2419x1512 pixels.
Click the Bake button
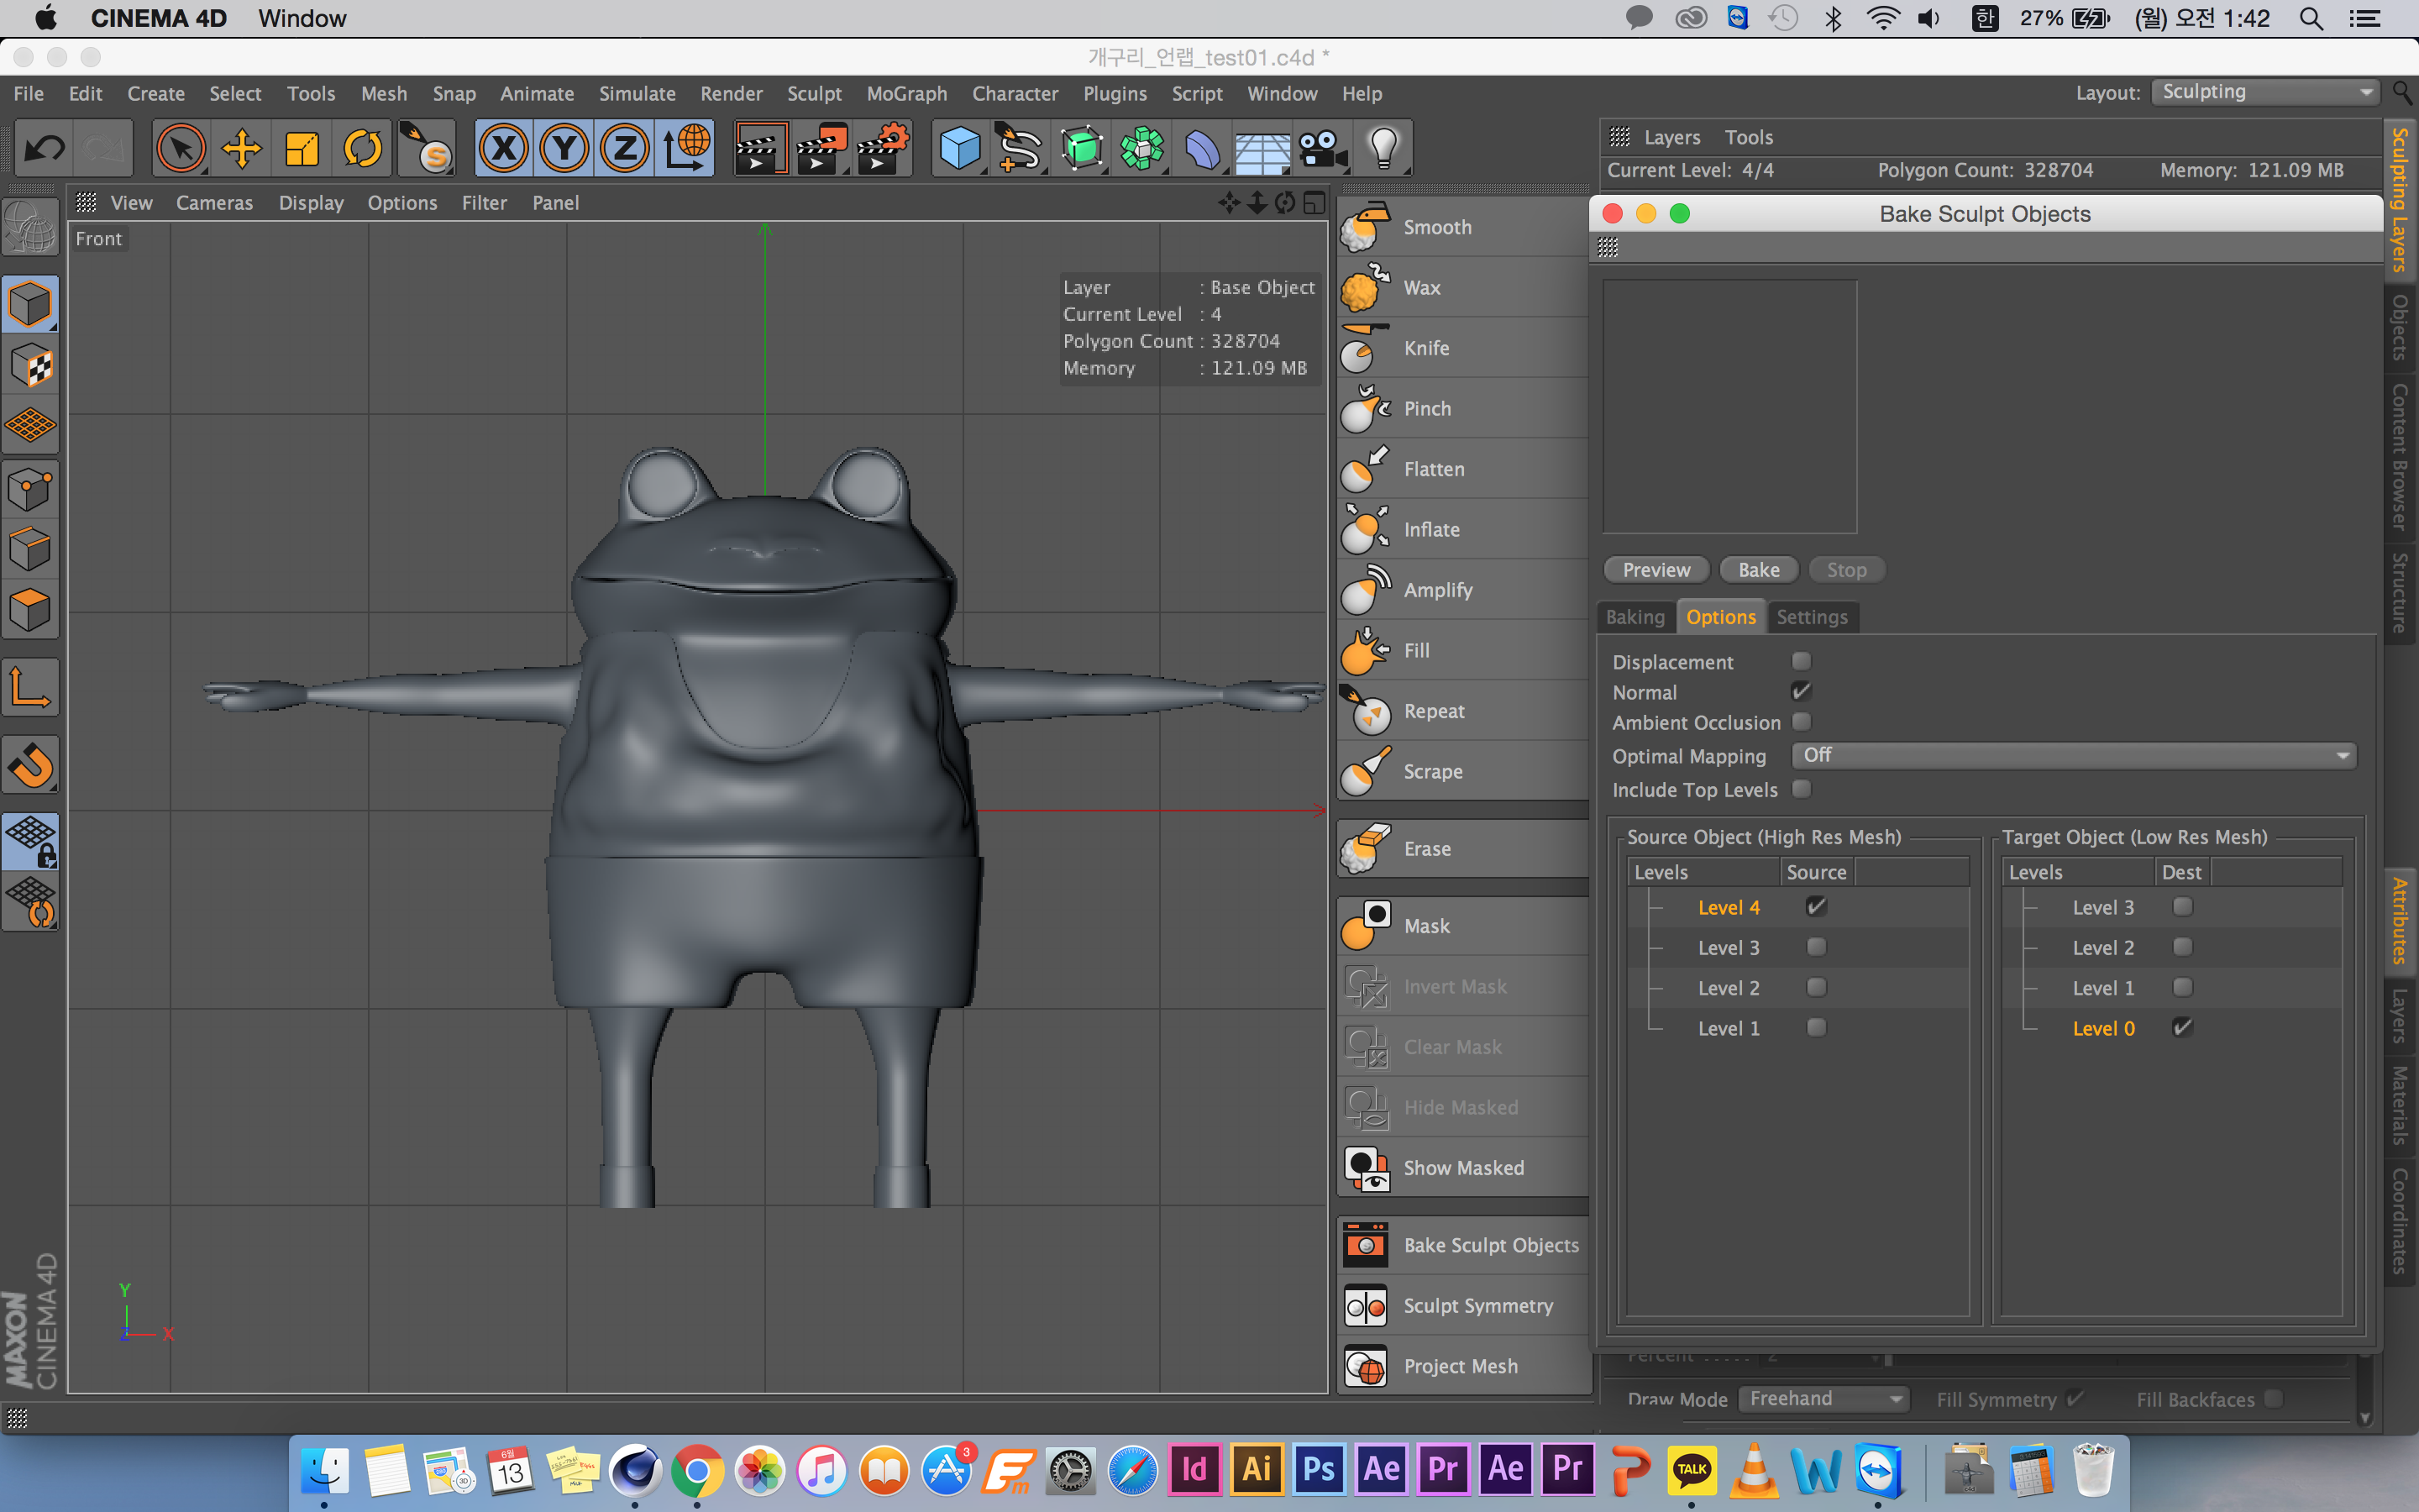point(1755,568)
